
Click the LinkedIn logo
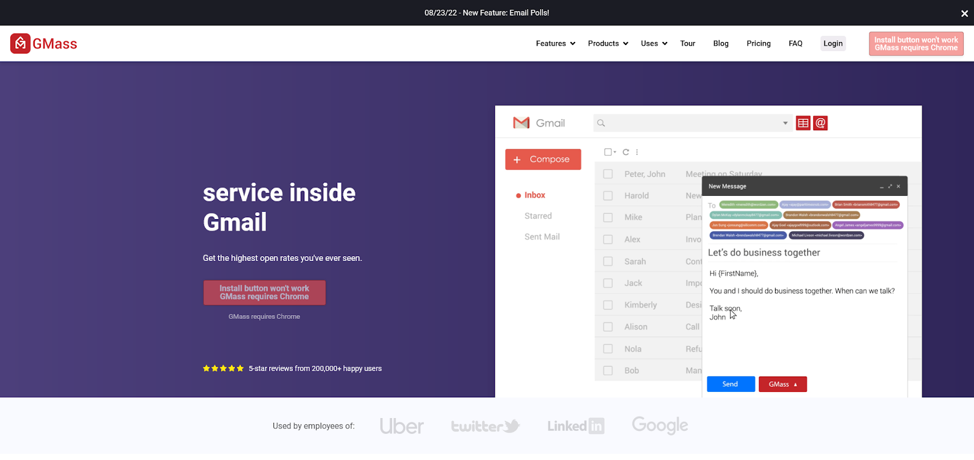576,426
